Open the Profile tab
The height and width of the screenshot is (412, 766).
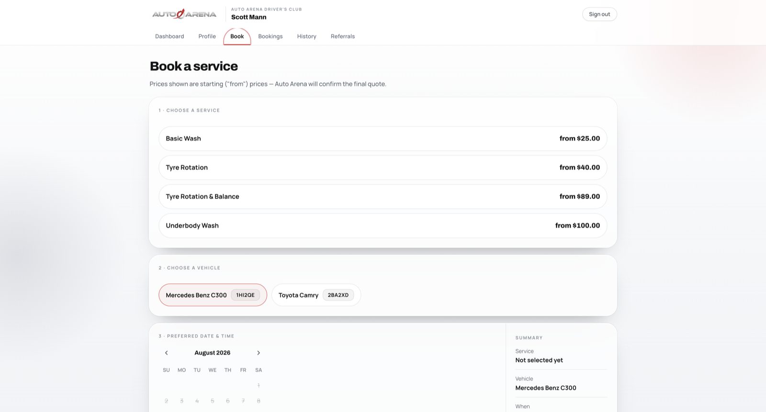coord(207,36)
